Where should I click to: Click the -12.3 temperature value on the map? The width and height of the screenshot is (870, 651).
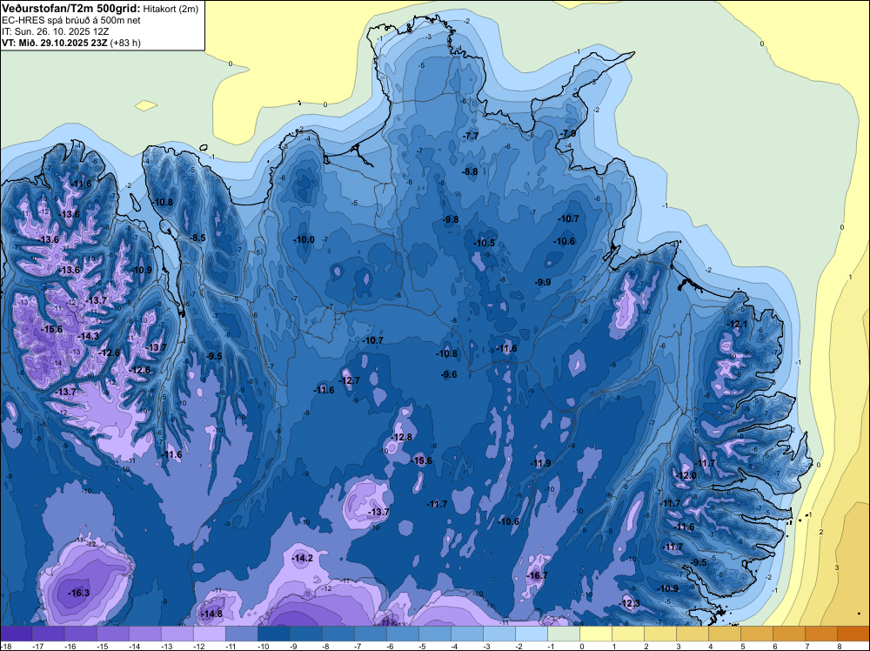[630, 604]
